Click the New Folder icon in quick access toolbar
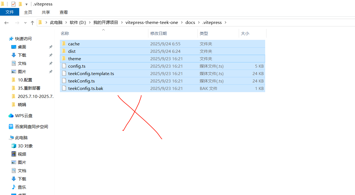Image resolution: width=355 pixels, height=195 pixels. click(20, 4)
